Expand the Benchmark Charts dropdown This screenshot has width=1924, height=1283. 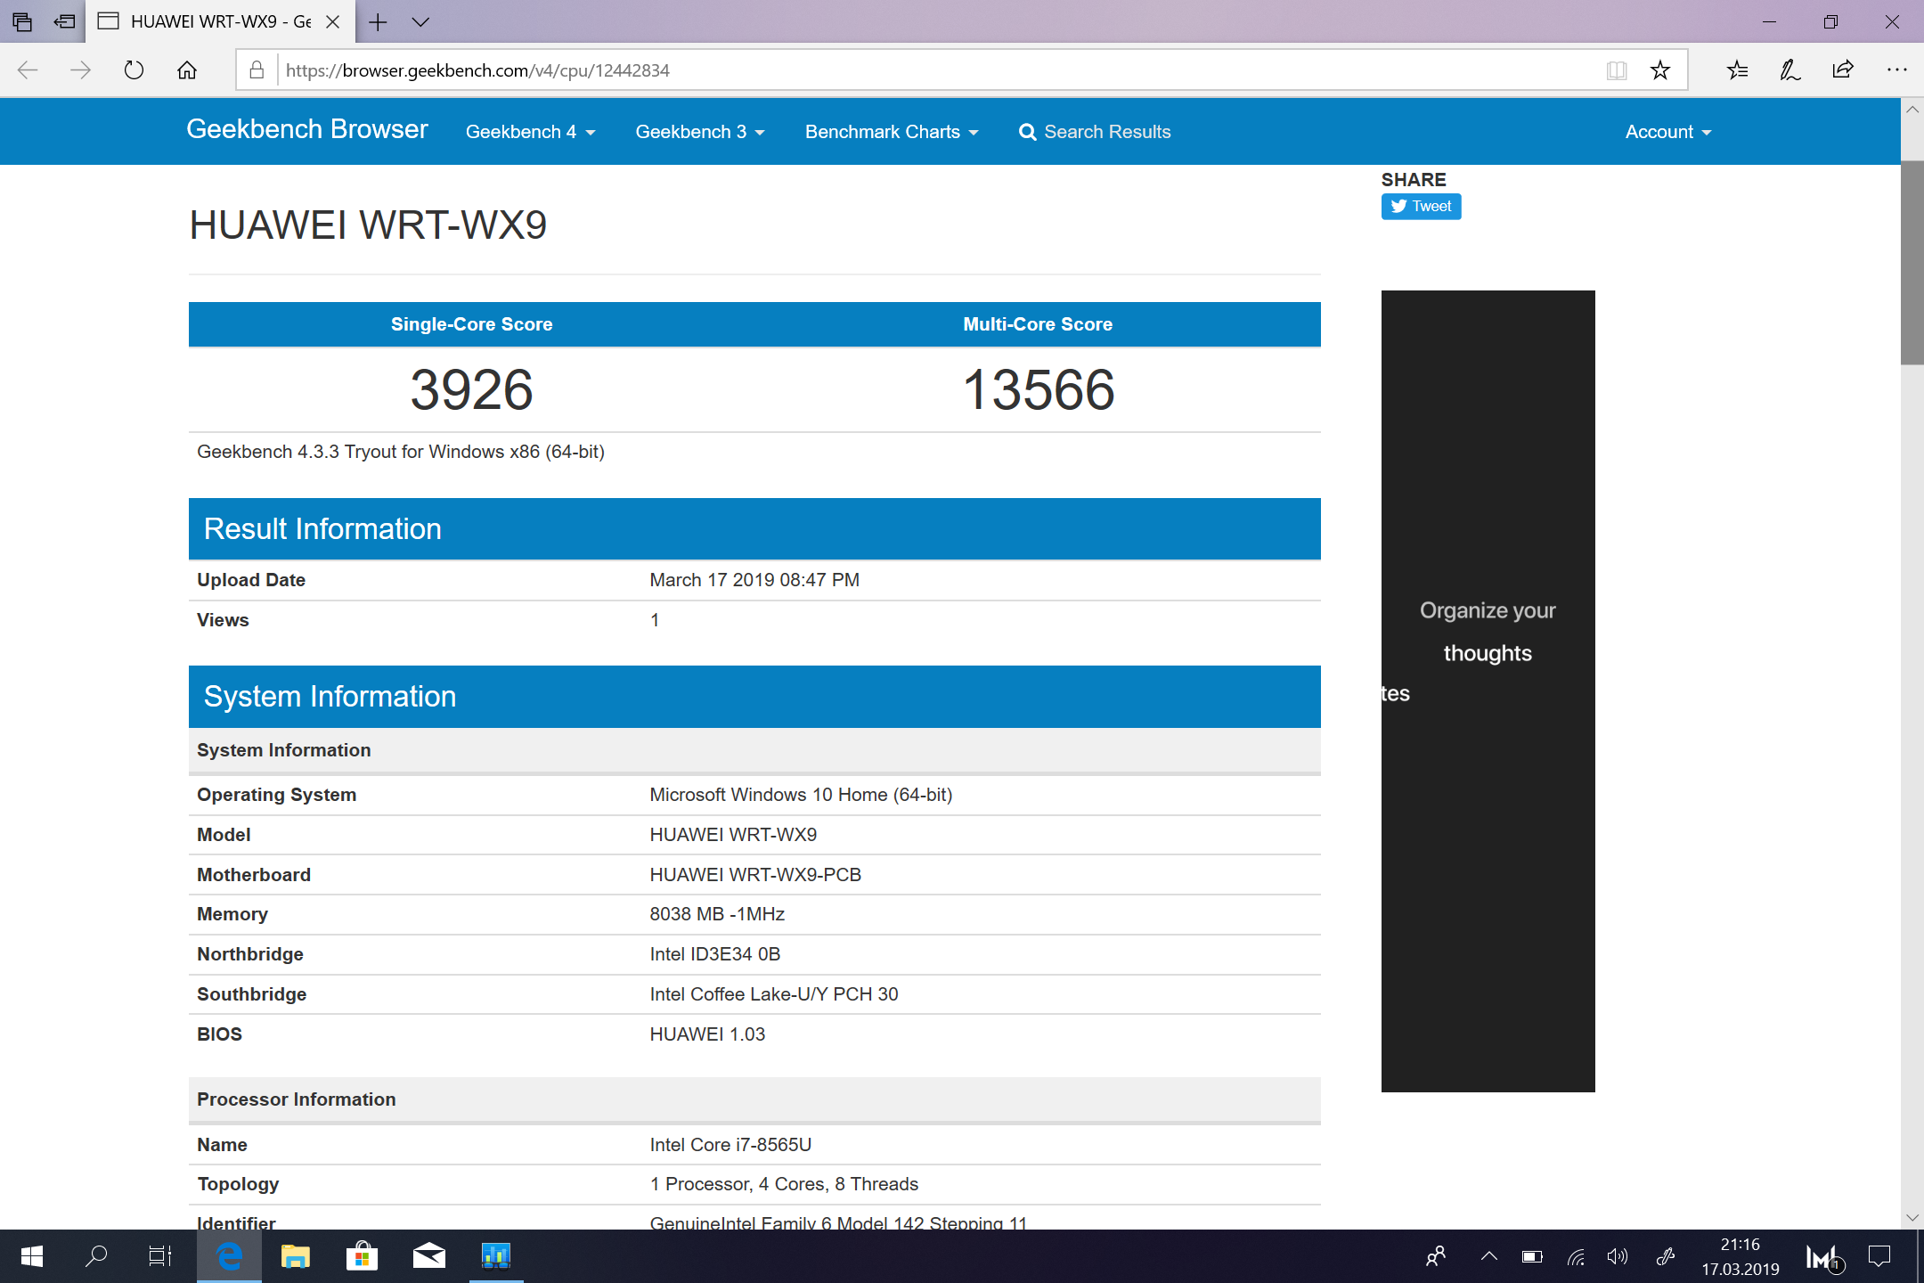[x=892, y=132]
